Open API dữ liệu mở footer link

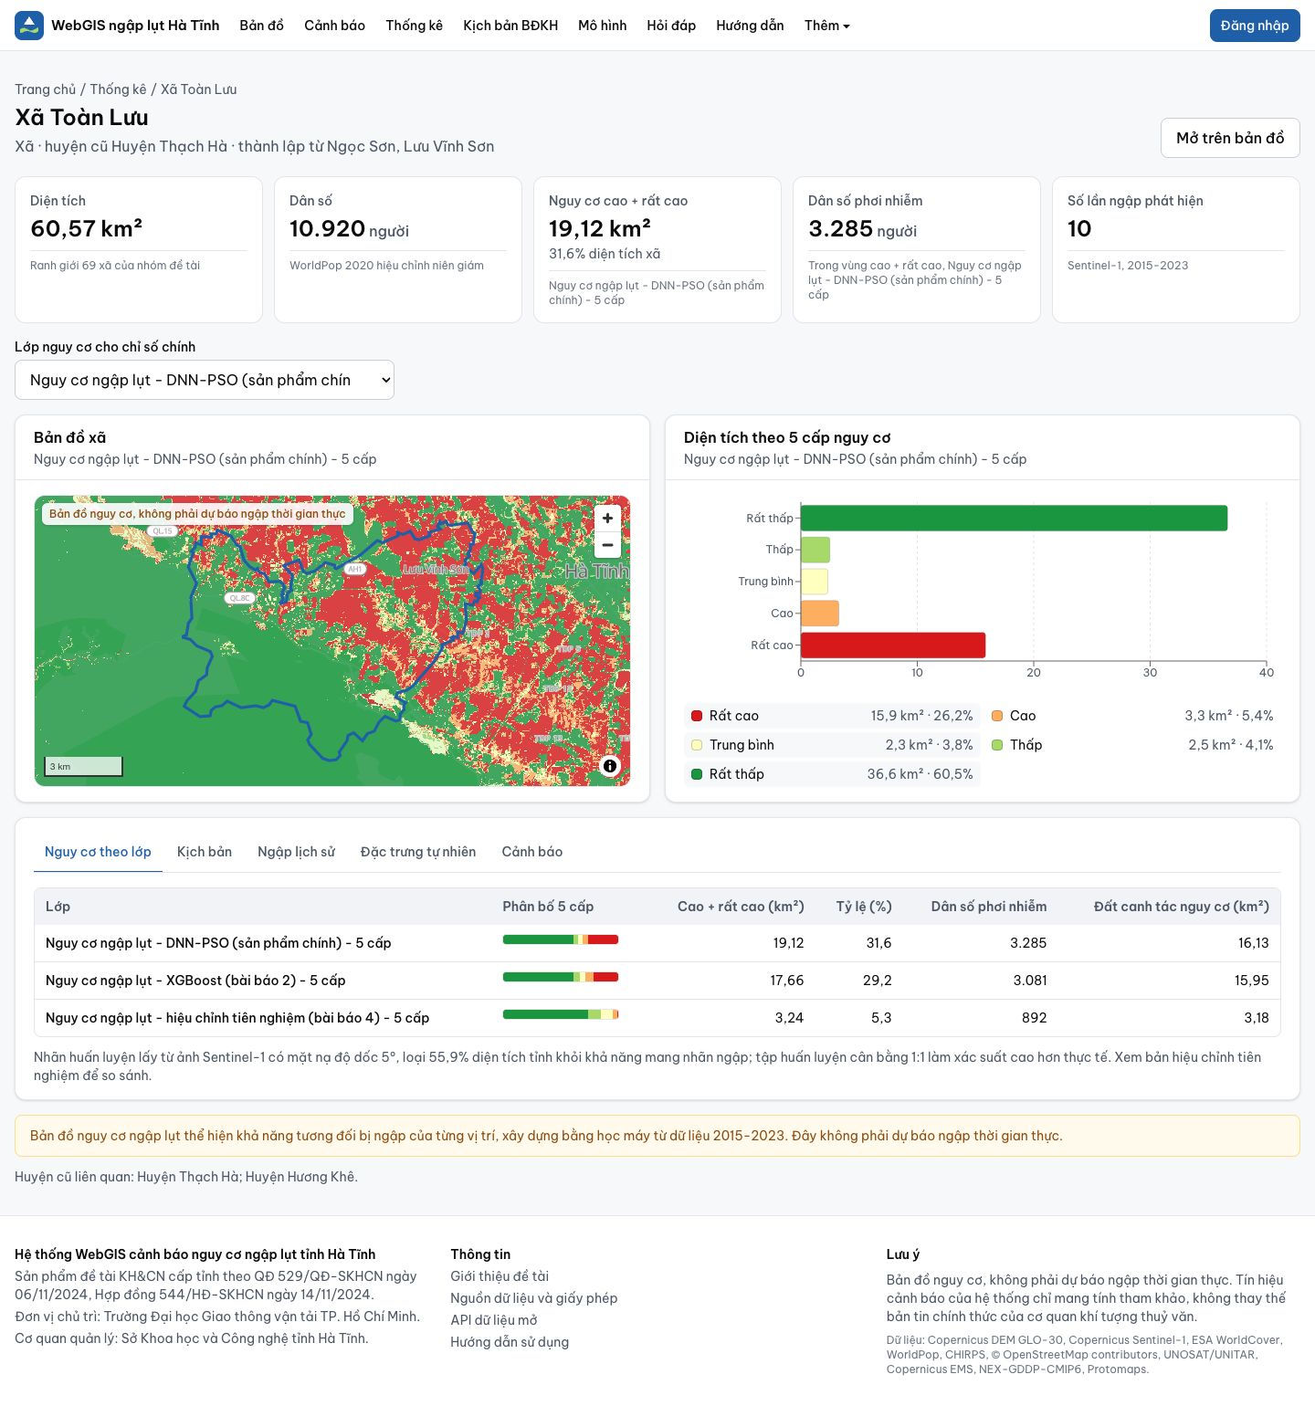click(494, 1320)
